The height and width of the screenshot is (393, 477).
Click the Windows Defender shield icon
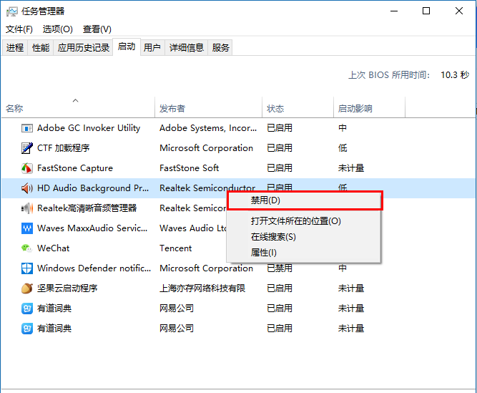pyautogui.click(x=26, y=268)
